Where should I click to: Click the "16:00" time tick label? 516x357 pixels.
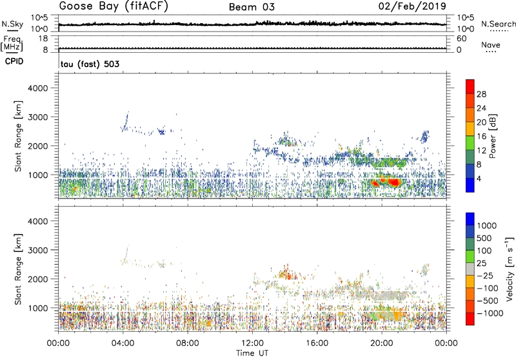pyautogui.click(x=317, y=343)
